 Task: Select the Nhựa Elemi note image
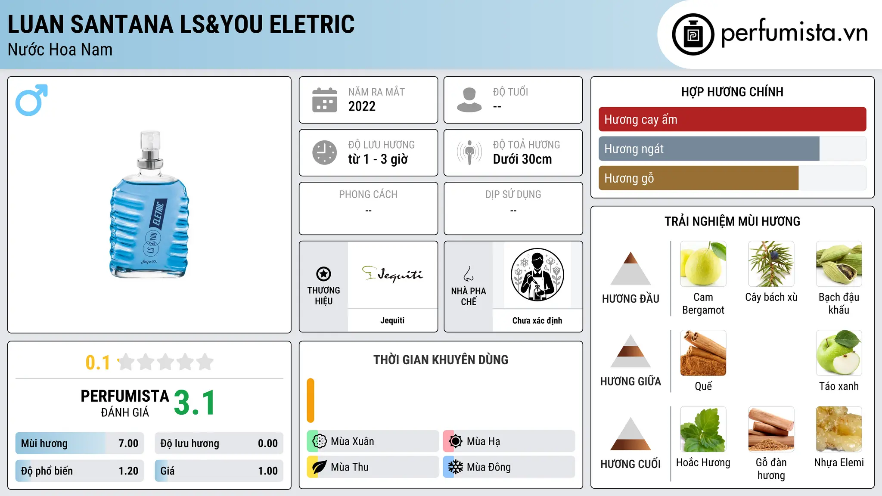click(839, 429)
